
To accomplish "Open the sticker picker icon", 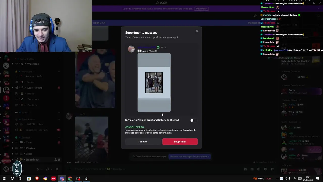I will coord(259,169).
